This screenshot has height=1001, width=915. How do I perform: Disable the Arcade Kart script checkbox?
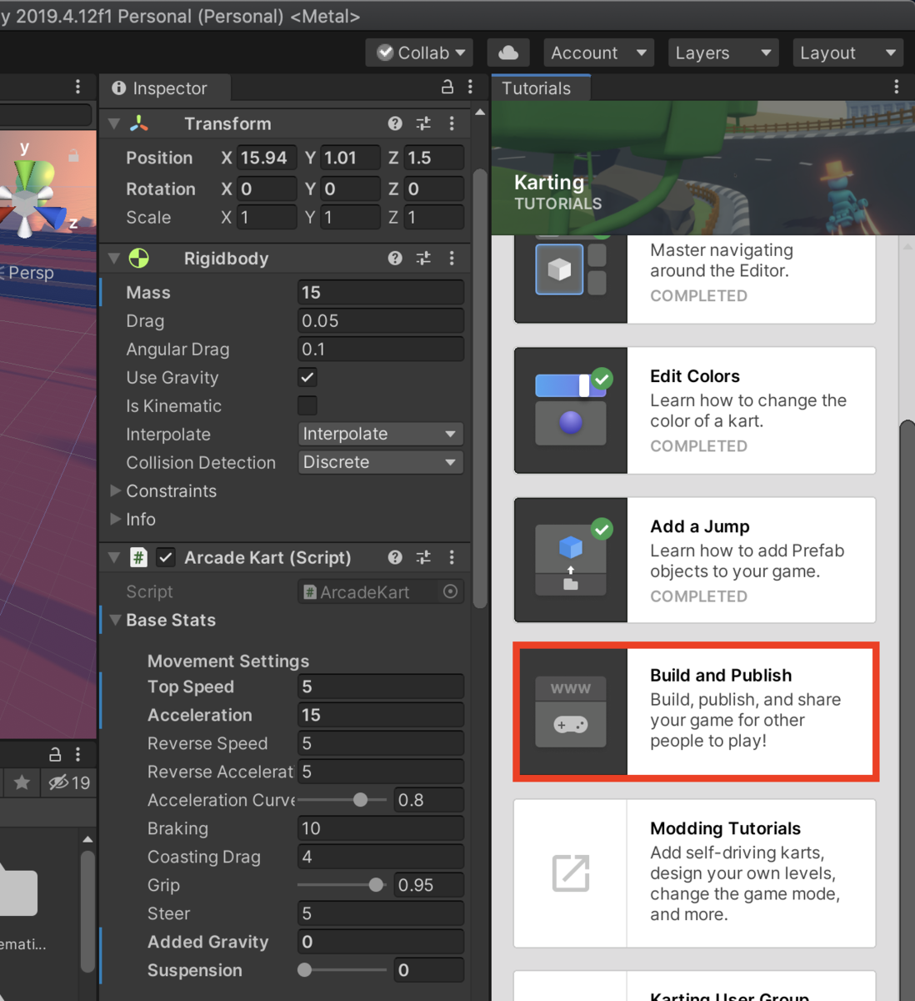click(166, 557)
